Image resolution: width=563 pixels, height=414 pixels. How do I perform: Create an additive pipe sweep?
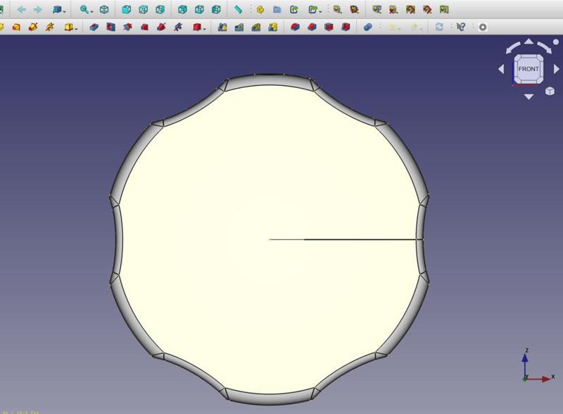click(x=33, y=27)
